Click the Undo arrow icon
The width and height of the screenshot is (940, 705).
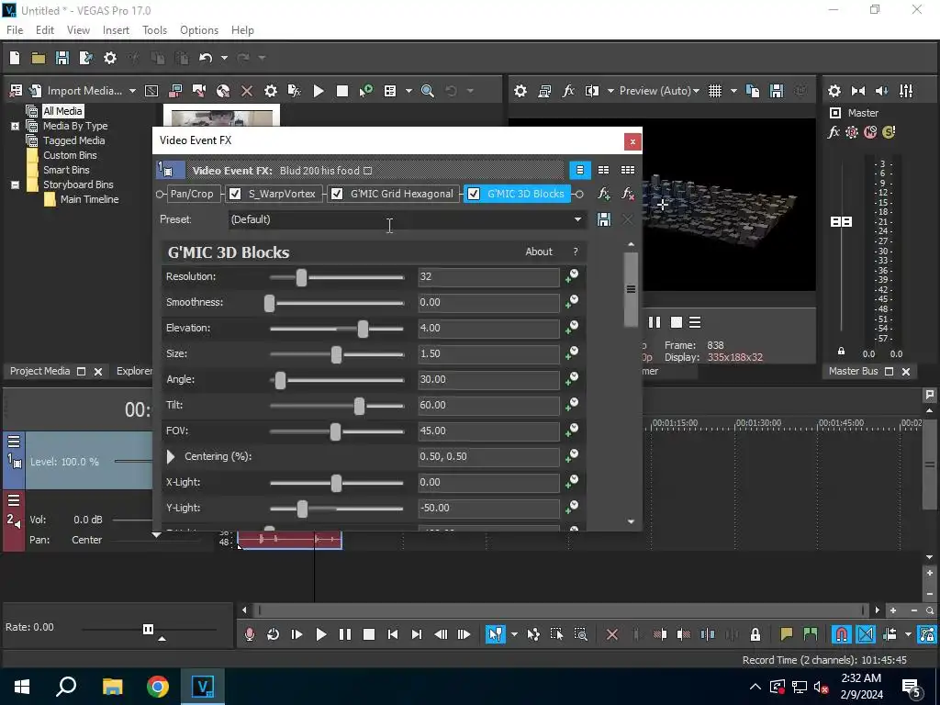(206, 58)
